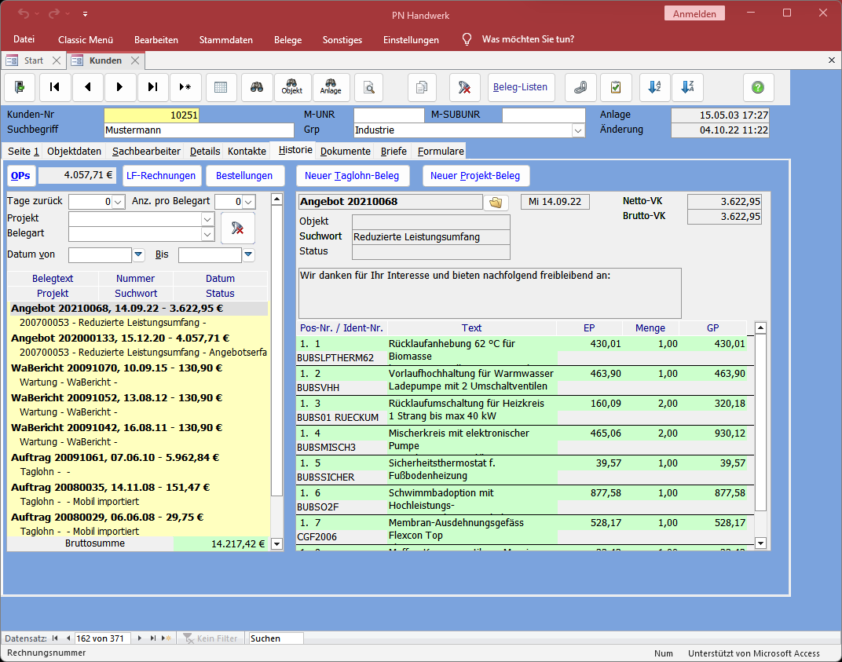842x662 pixels.
Task: Jump to the first record in toolbar
Action: click(55, 87)
